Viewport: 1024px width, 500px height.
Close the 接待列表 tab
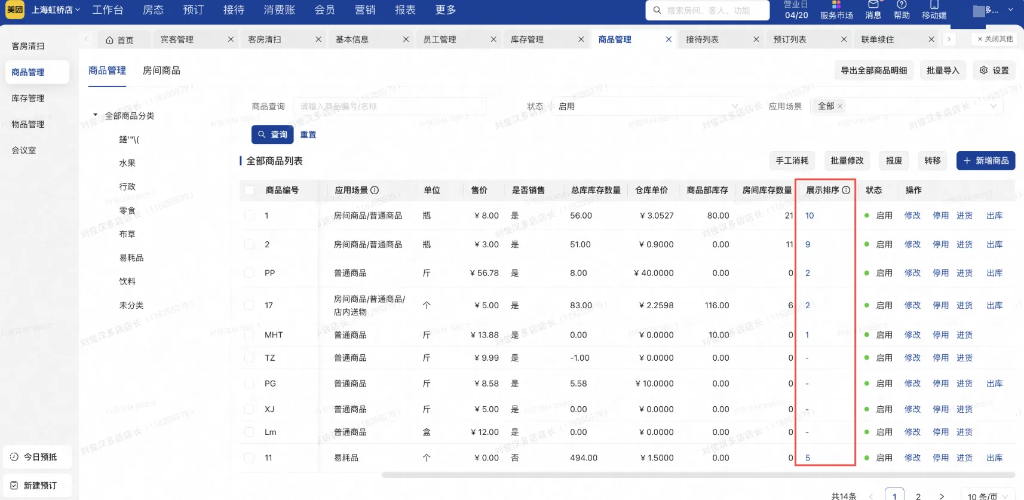click(x=756, y=39)
